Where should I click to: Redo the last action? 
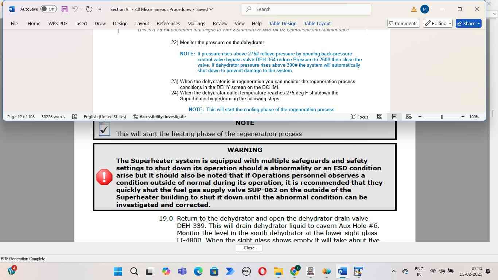(x=89, y=9)
